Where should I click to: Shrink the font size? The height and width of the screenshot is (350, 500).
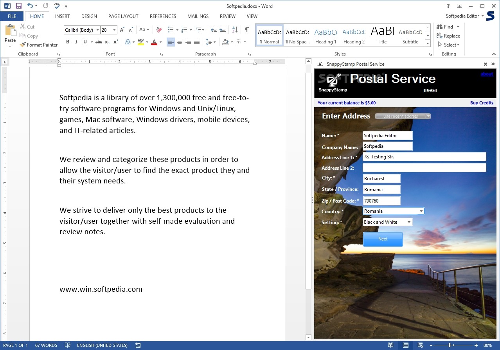point(131,30)
